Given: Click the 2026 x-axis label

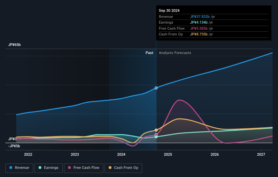Looking at the screenshot, I should click(215, 154).
